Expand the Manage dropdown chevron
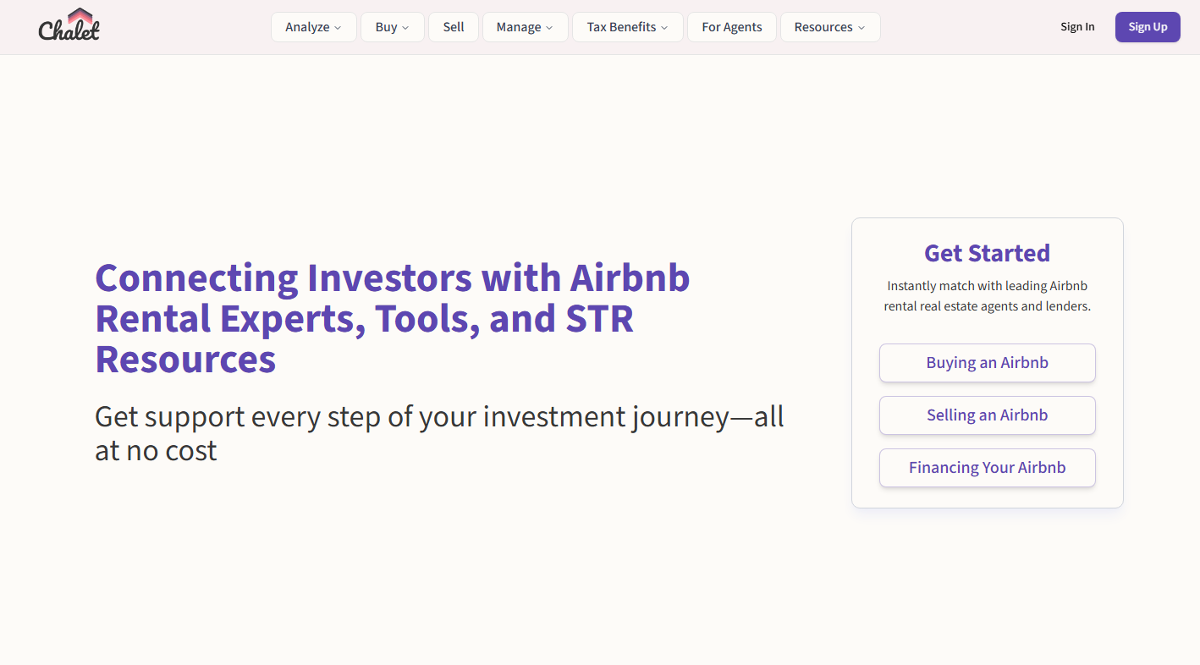 click(549, 28)
